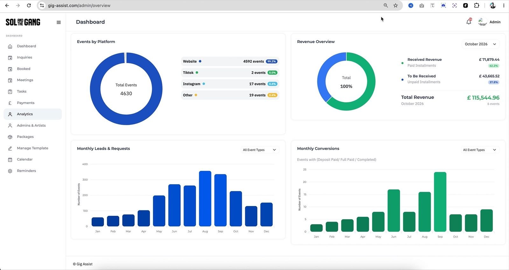
Task: Click the Tasks checklist icon in sidebar
Action: pyautogui.click(x=10, y=92)
